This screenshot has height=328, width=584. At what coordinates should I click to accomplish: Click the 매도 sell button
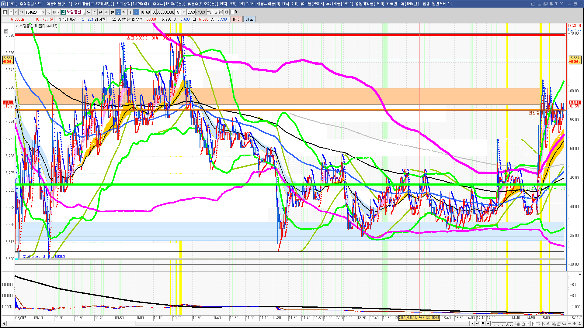coord(249,19)
